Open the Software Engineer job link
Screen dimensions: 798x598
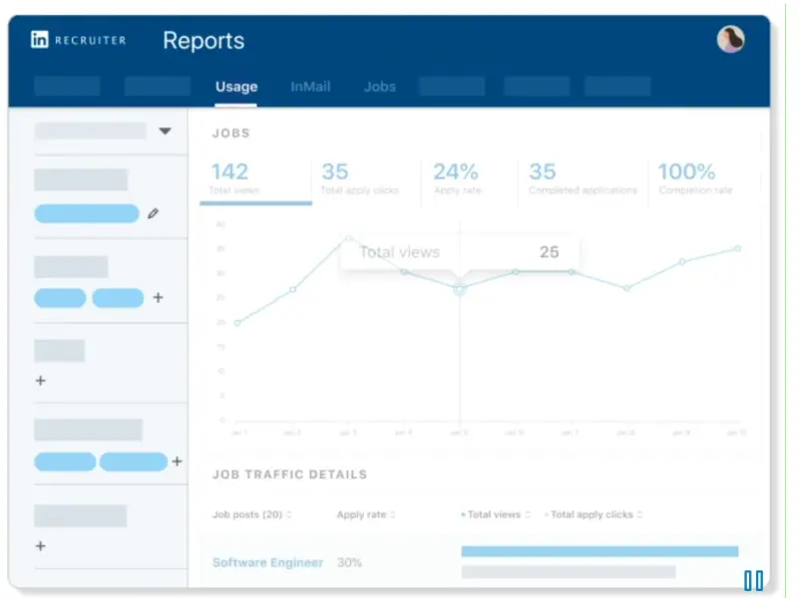267,562
